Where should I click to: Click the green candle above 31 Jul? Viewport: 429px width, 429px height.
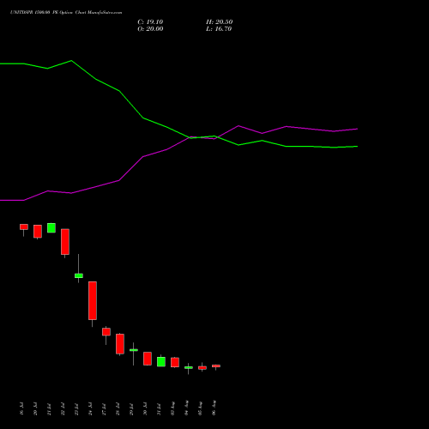[161, 361]
